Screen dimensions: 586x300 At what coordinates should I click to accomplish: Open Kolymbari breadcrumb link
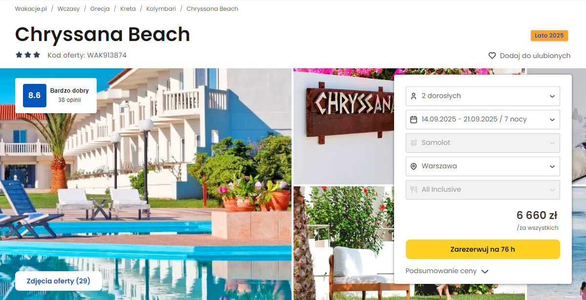tap(161, 9)
